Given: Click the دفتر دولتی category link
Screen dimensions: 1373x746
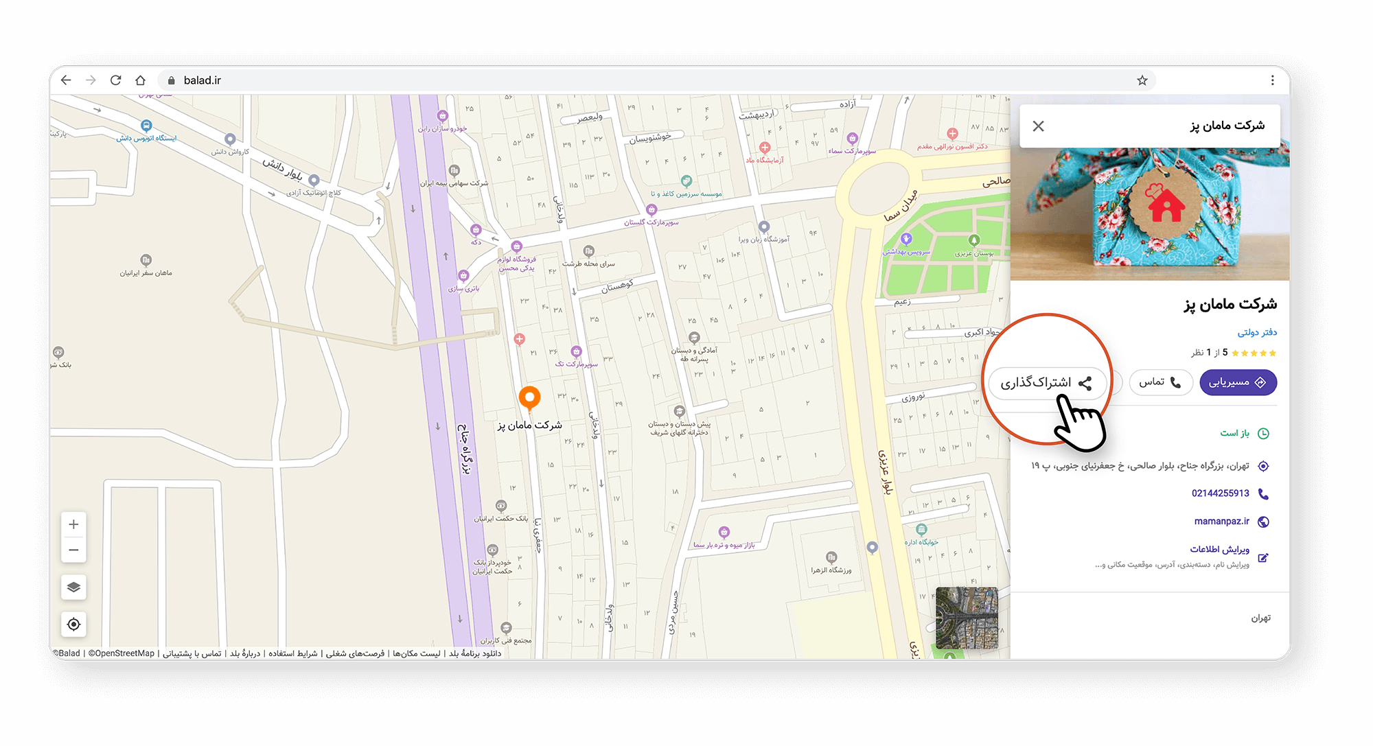Looking at the screenshot, I should click(1257, 332).
